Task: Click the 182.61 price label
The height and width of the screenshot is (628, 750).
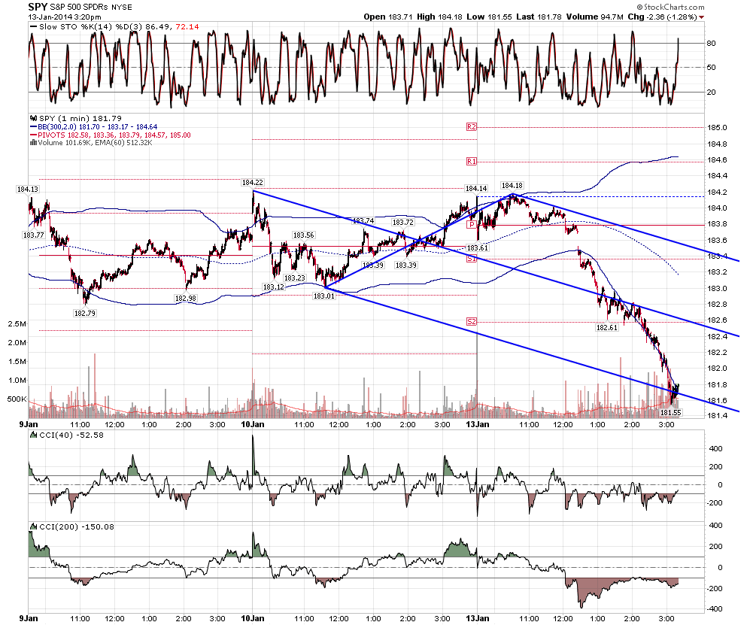Action: (606, 328)
